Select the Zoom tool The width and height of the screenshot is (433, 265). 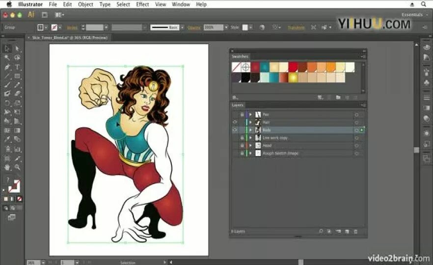[x=17, y=167]
